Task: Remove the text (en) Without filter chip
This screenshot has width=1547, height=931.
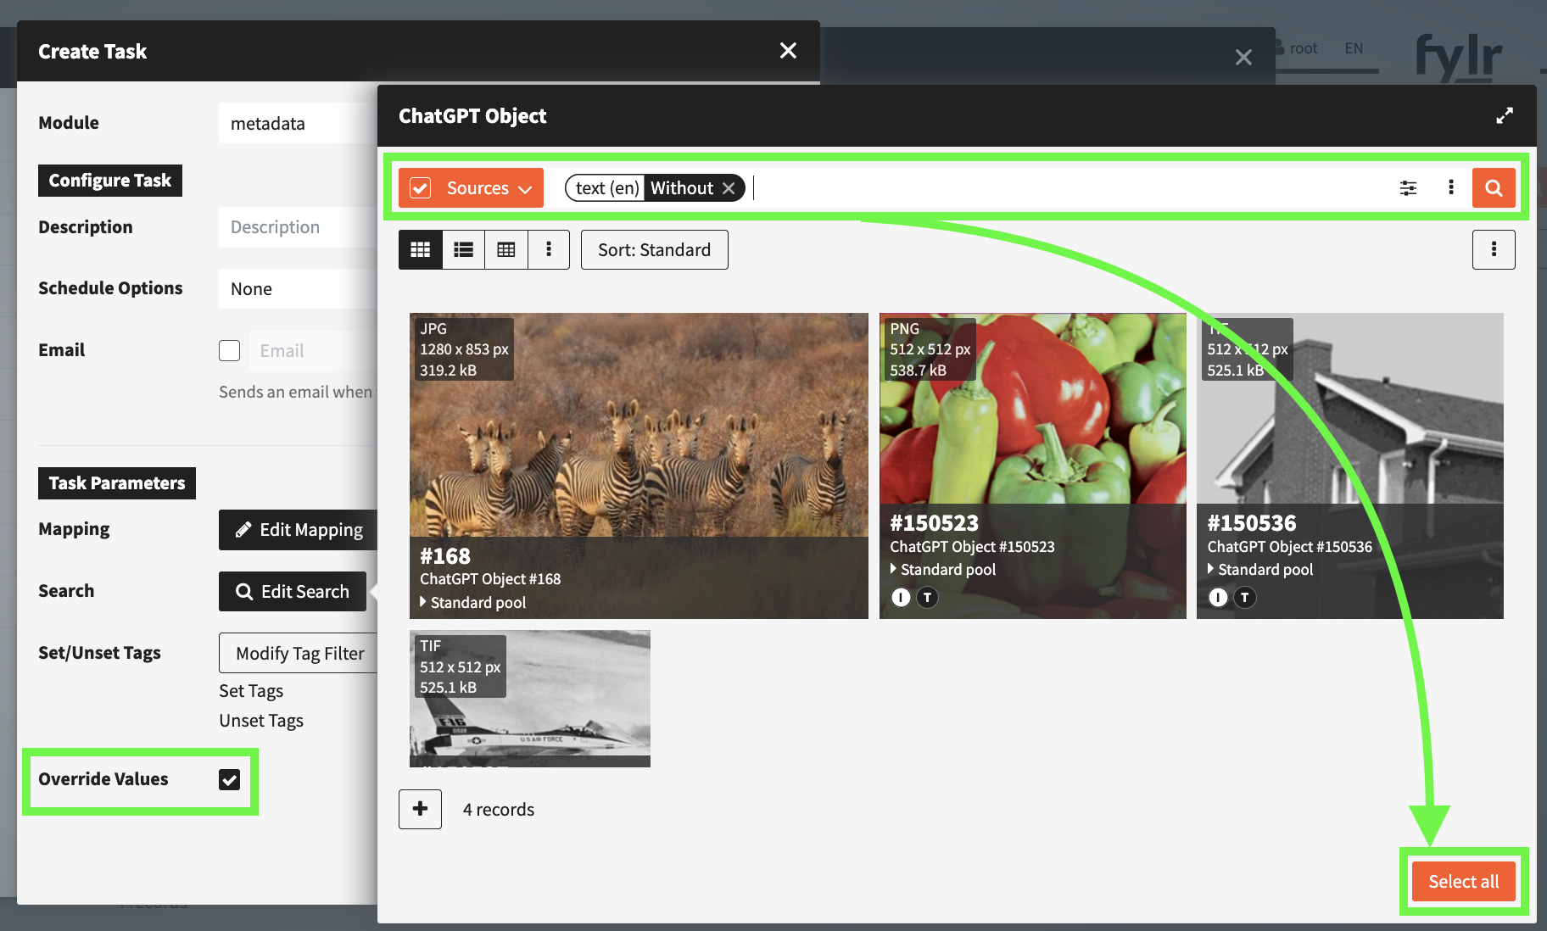Action: pos(729,187)
